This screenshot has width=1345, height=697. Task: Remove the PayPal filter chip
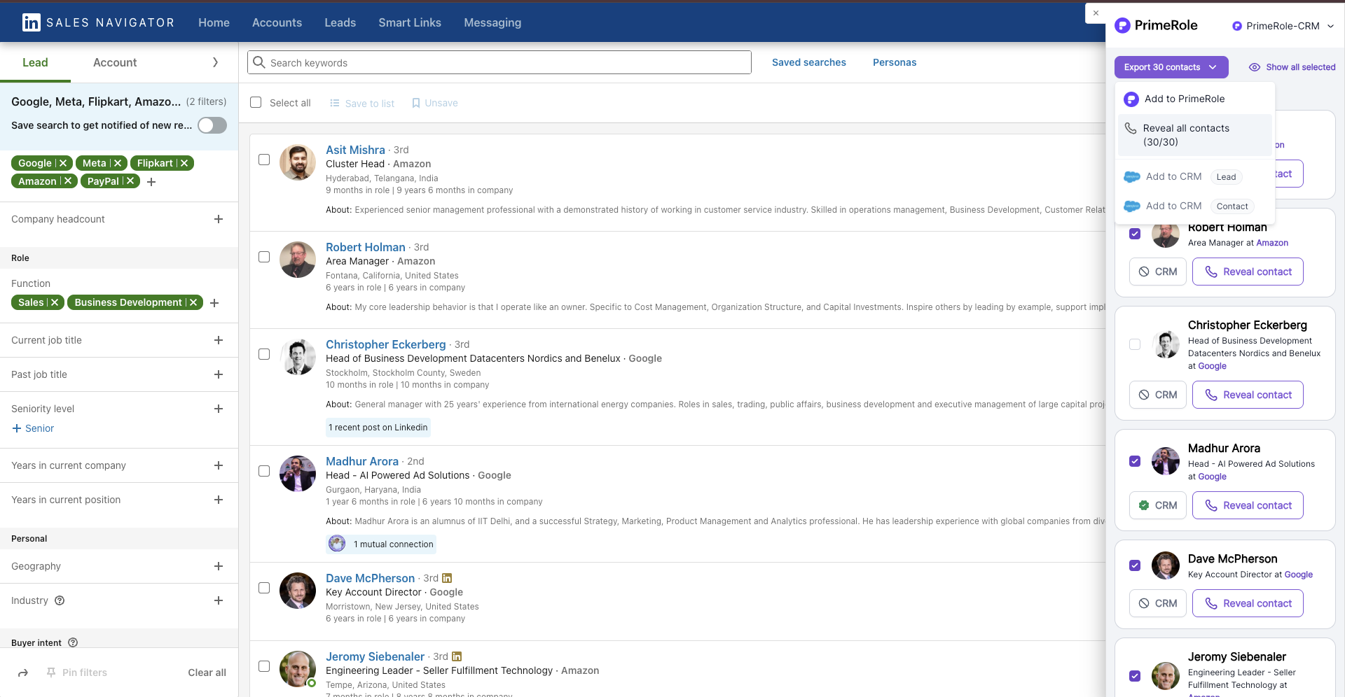130,181
